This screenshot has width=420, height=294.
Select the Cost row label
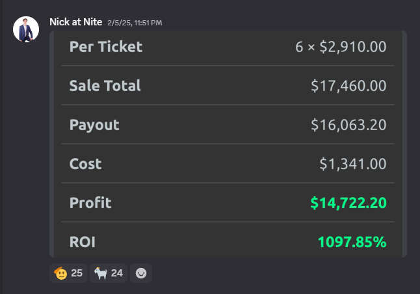pyautogui.click(x=85, y=164)
